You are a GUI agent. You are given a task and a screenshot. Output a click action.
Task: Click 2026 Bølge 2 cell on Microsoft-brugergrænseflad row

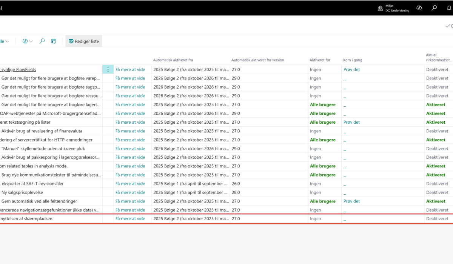191,113
